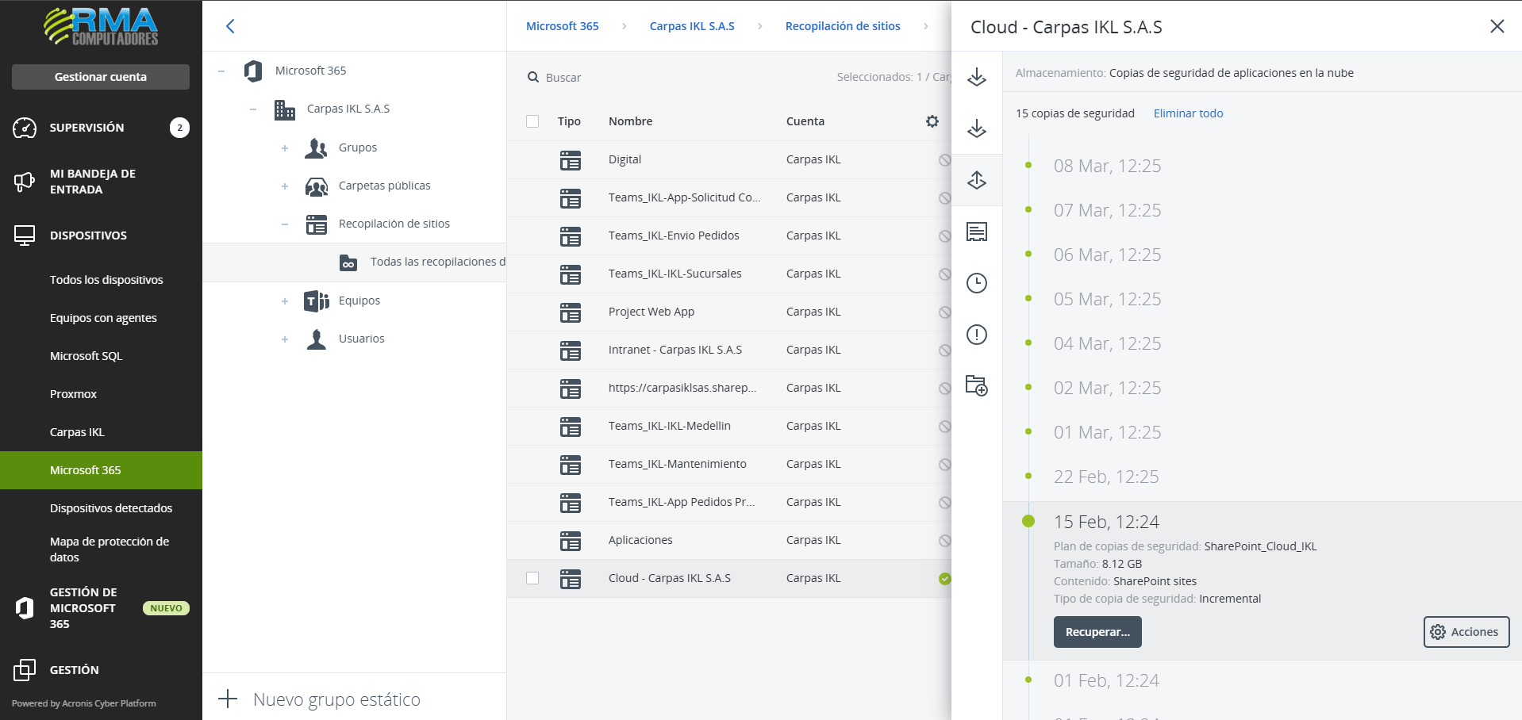Toggle the select-all checkbox in table header

[x=532, y=121]
